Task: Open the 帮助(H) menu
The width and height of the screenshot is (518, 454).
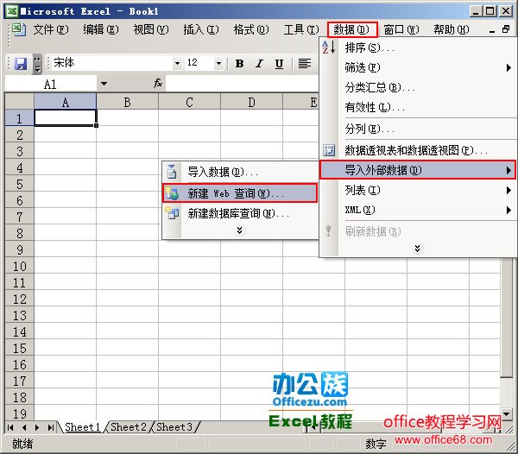Action: point(452,29)
